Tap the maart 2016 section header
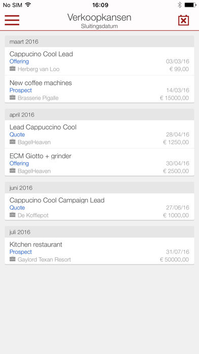This screenshot has height=354, width=199. [99, 42]
